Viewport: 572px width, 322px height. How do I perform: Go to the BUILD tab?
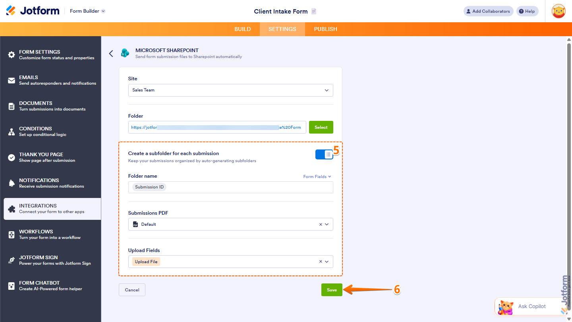pyautogui.click(x=243, y=29)
